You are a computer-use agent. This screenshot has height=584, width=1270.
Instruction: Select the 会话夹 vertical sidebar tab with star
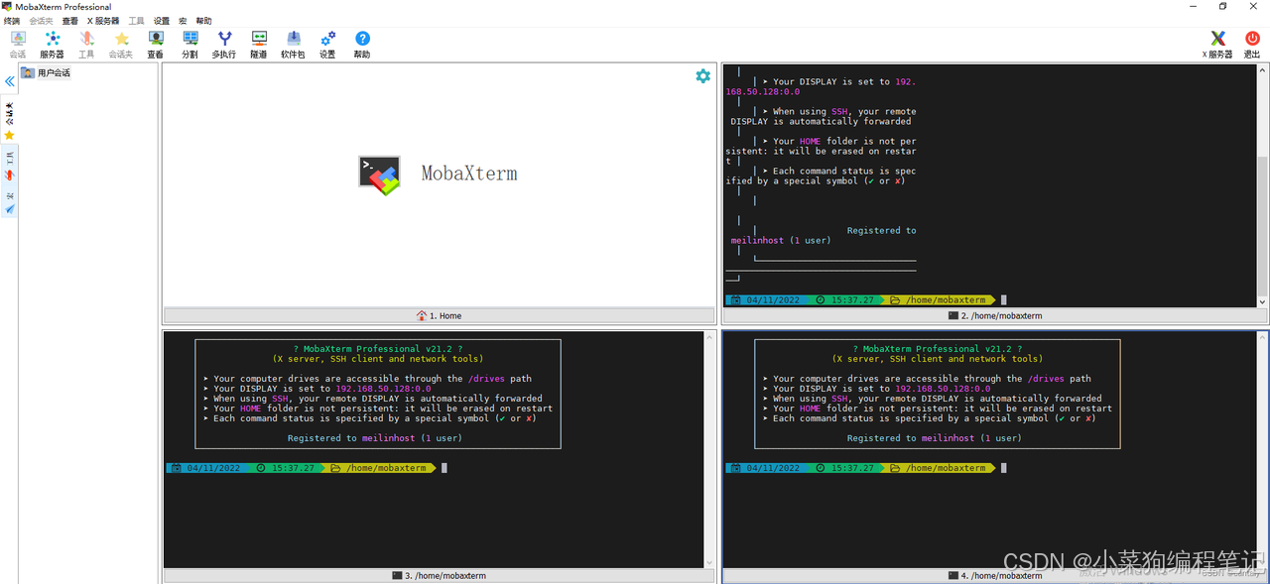pyautogui.click(x=9, y=120)
